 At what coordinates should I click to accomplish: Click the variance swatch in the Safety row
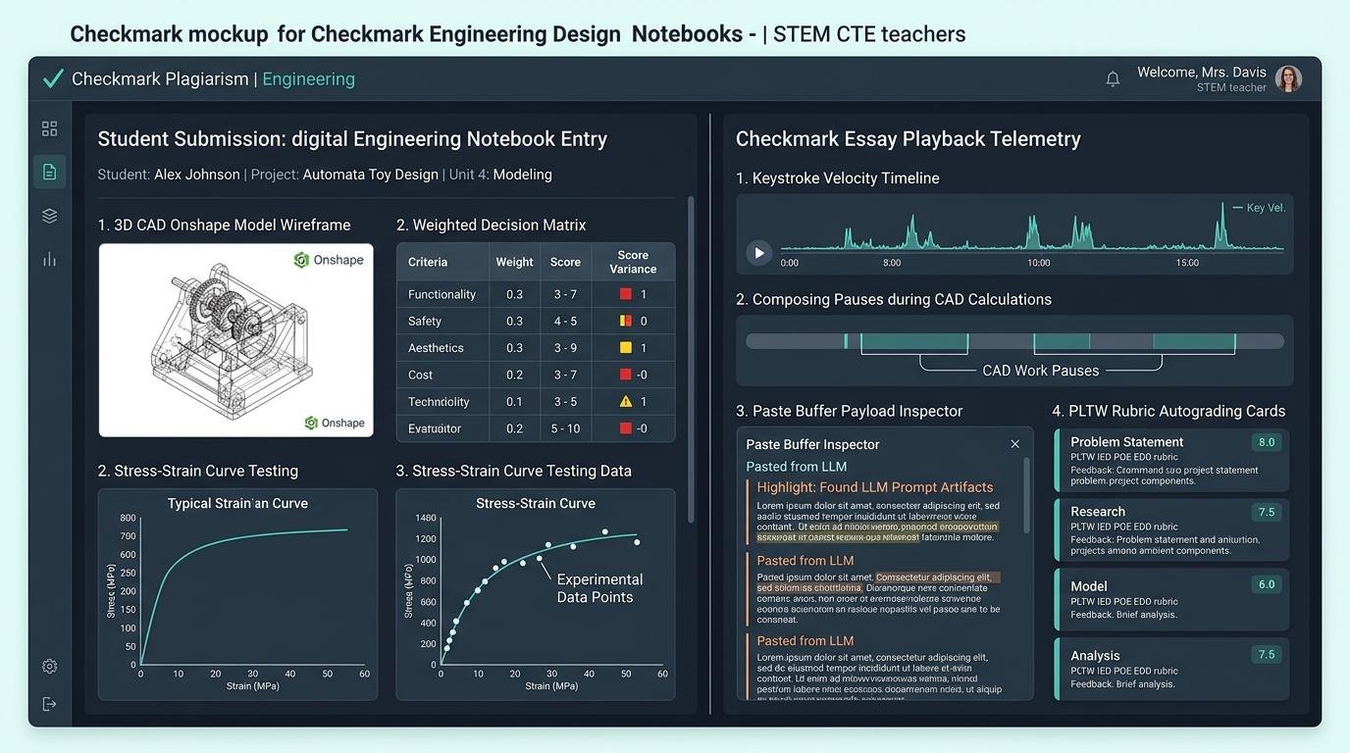click(626, 321)
